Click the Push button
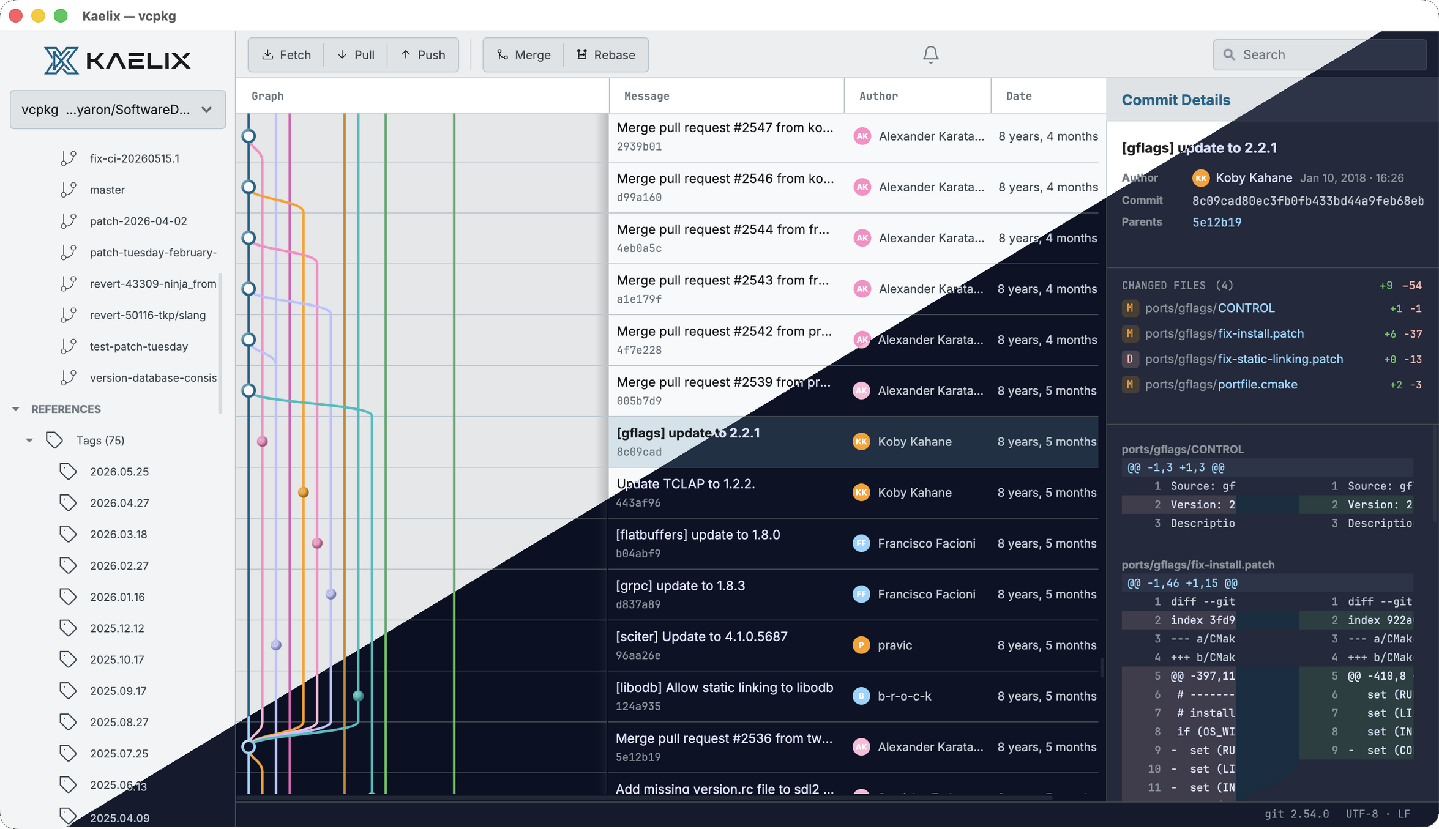The image size is (1439, 829). (x=423, y=55)
